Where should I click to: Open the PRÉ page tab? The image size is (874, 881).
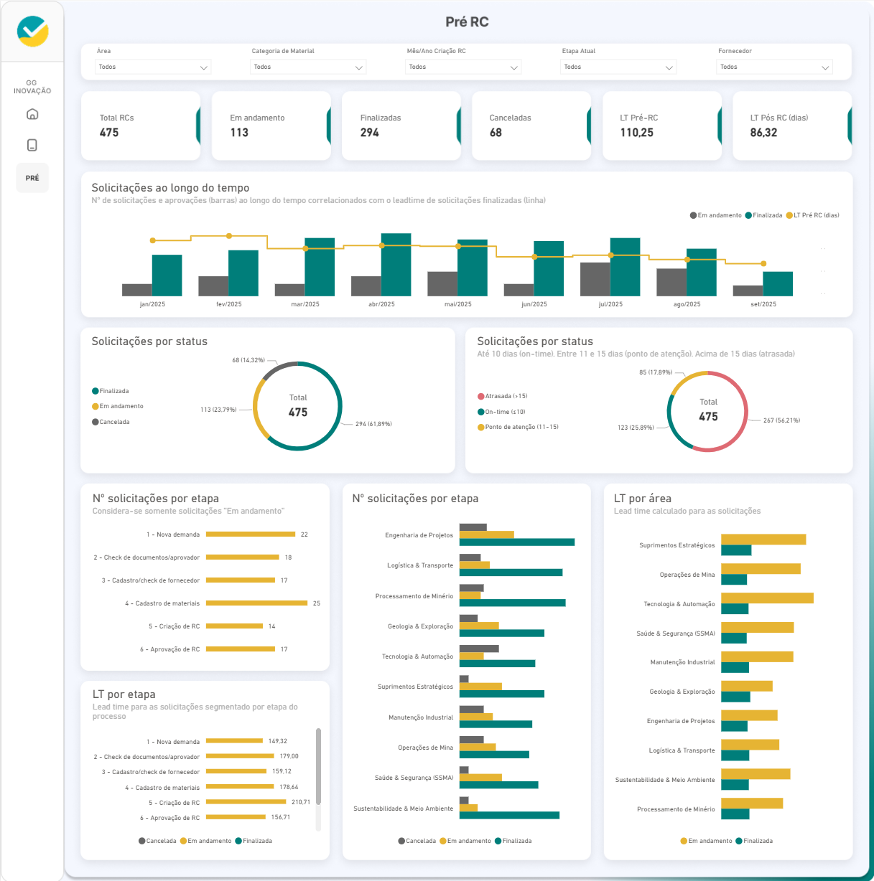tap(32, 178)
